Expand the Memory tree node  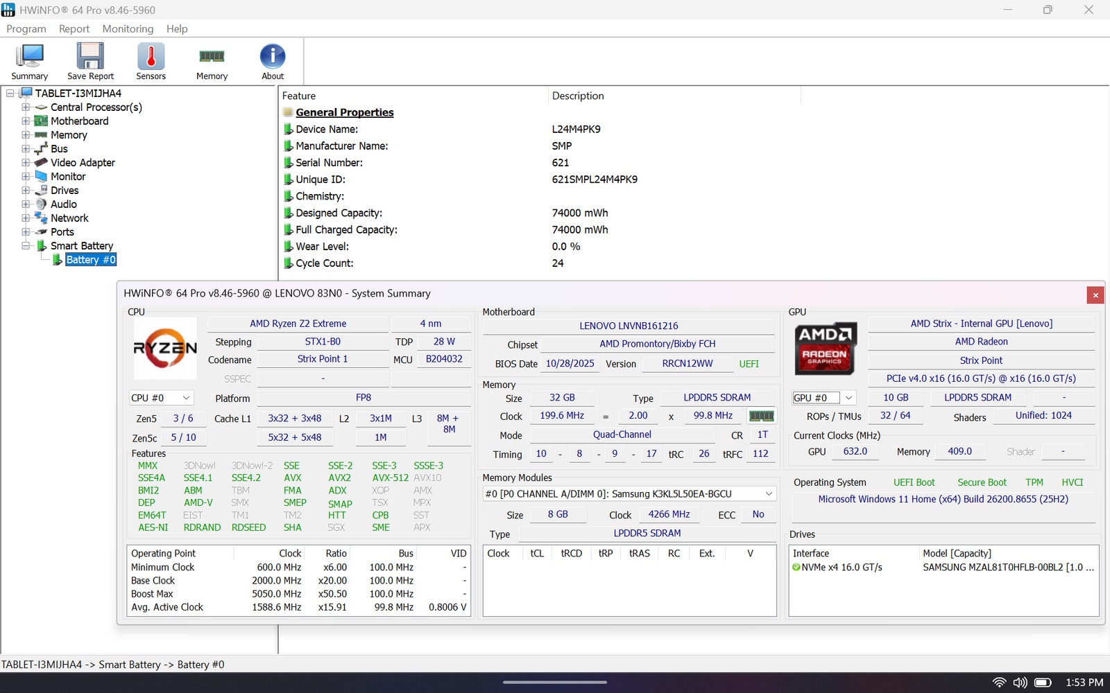[x=26, y=135]
